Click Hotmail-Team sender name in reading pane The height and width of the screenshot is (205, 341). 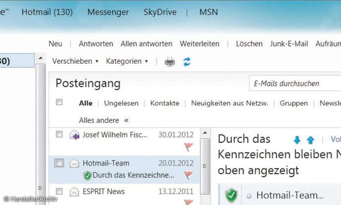tap(290, 195)
